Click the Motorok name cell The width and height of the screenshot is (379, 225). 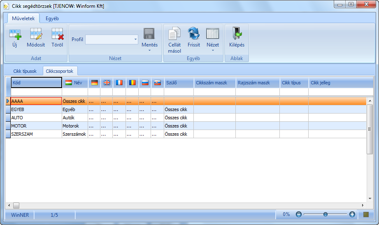tap(75, 126)
